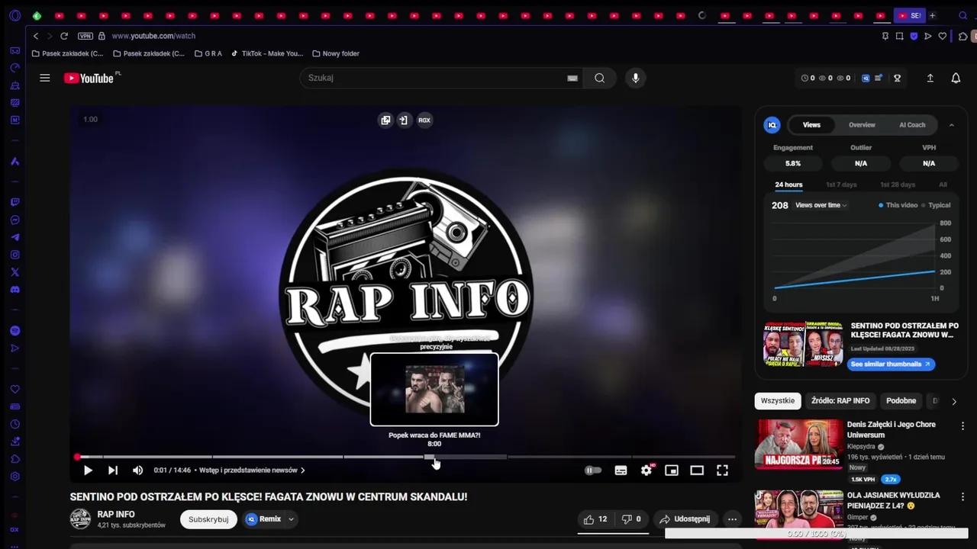Select the 1st 28 days range
Image resolution: width=977 pixels, height=549 pixels.
pos(898,185)
